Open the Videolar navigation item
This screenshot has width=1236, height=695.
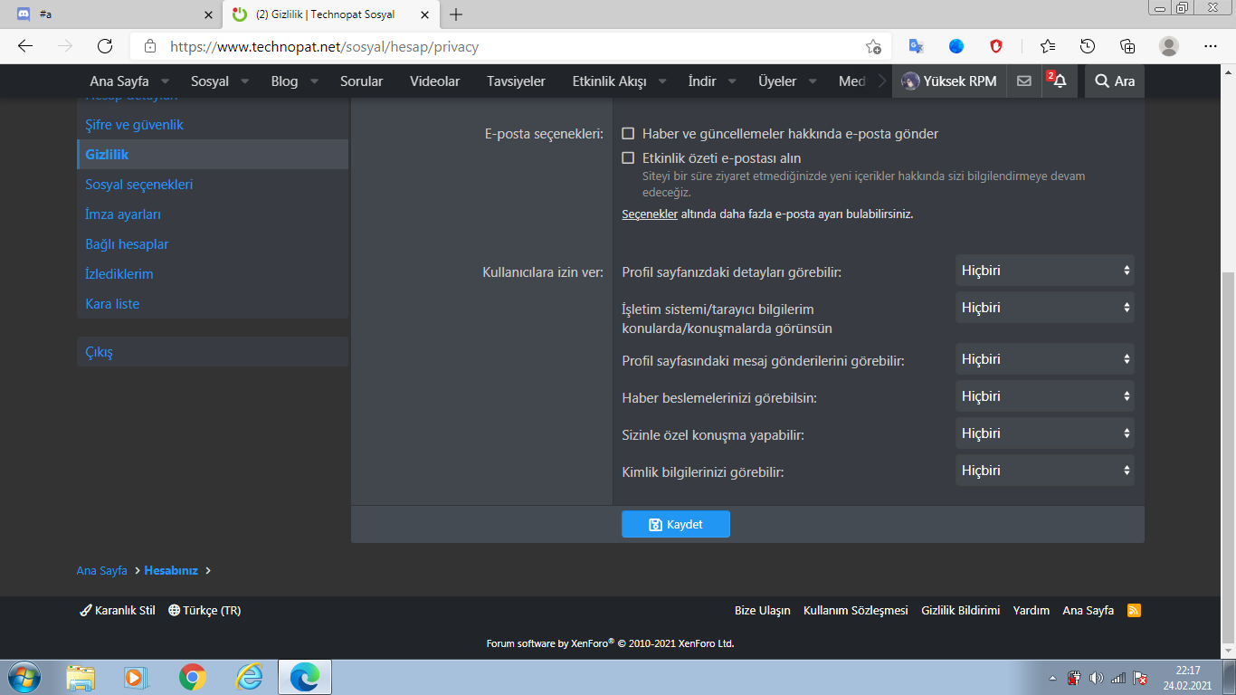point(435,81)
